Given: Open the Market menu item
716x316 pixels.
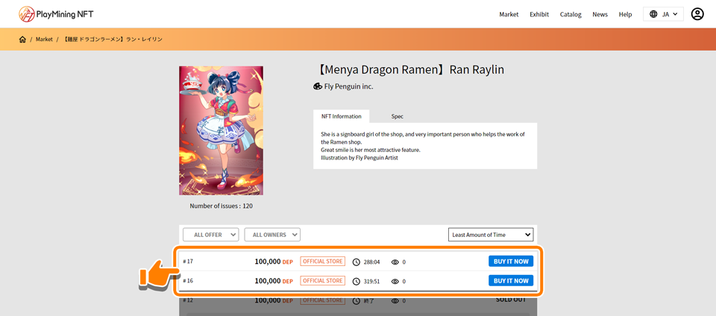Looking at the screenshot, I should tap(509, 14).
